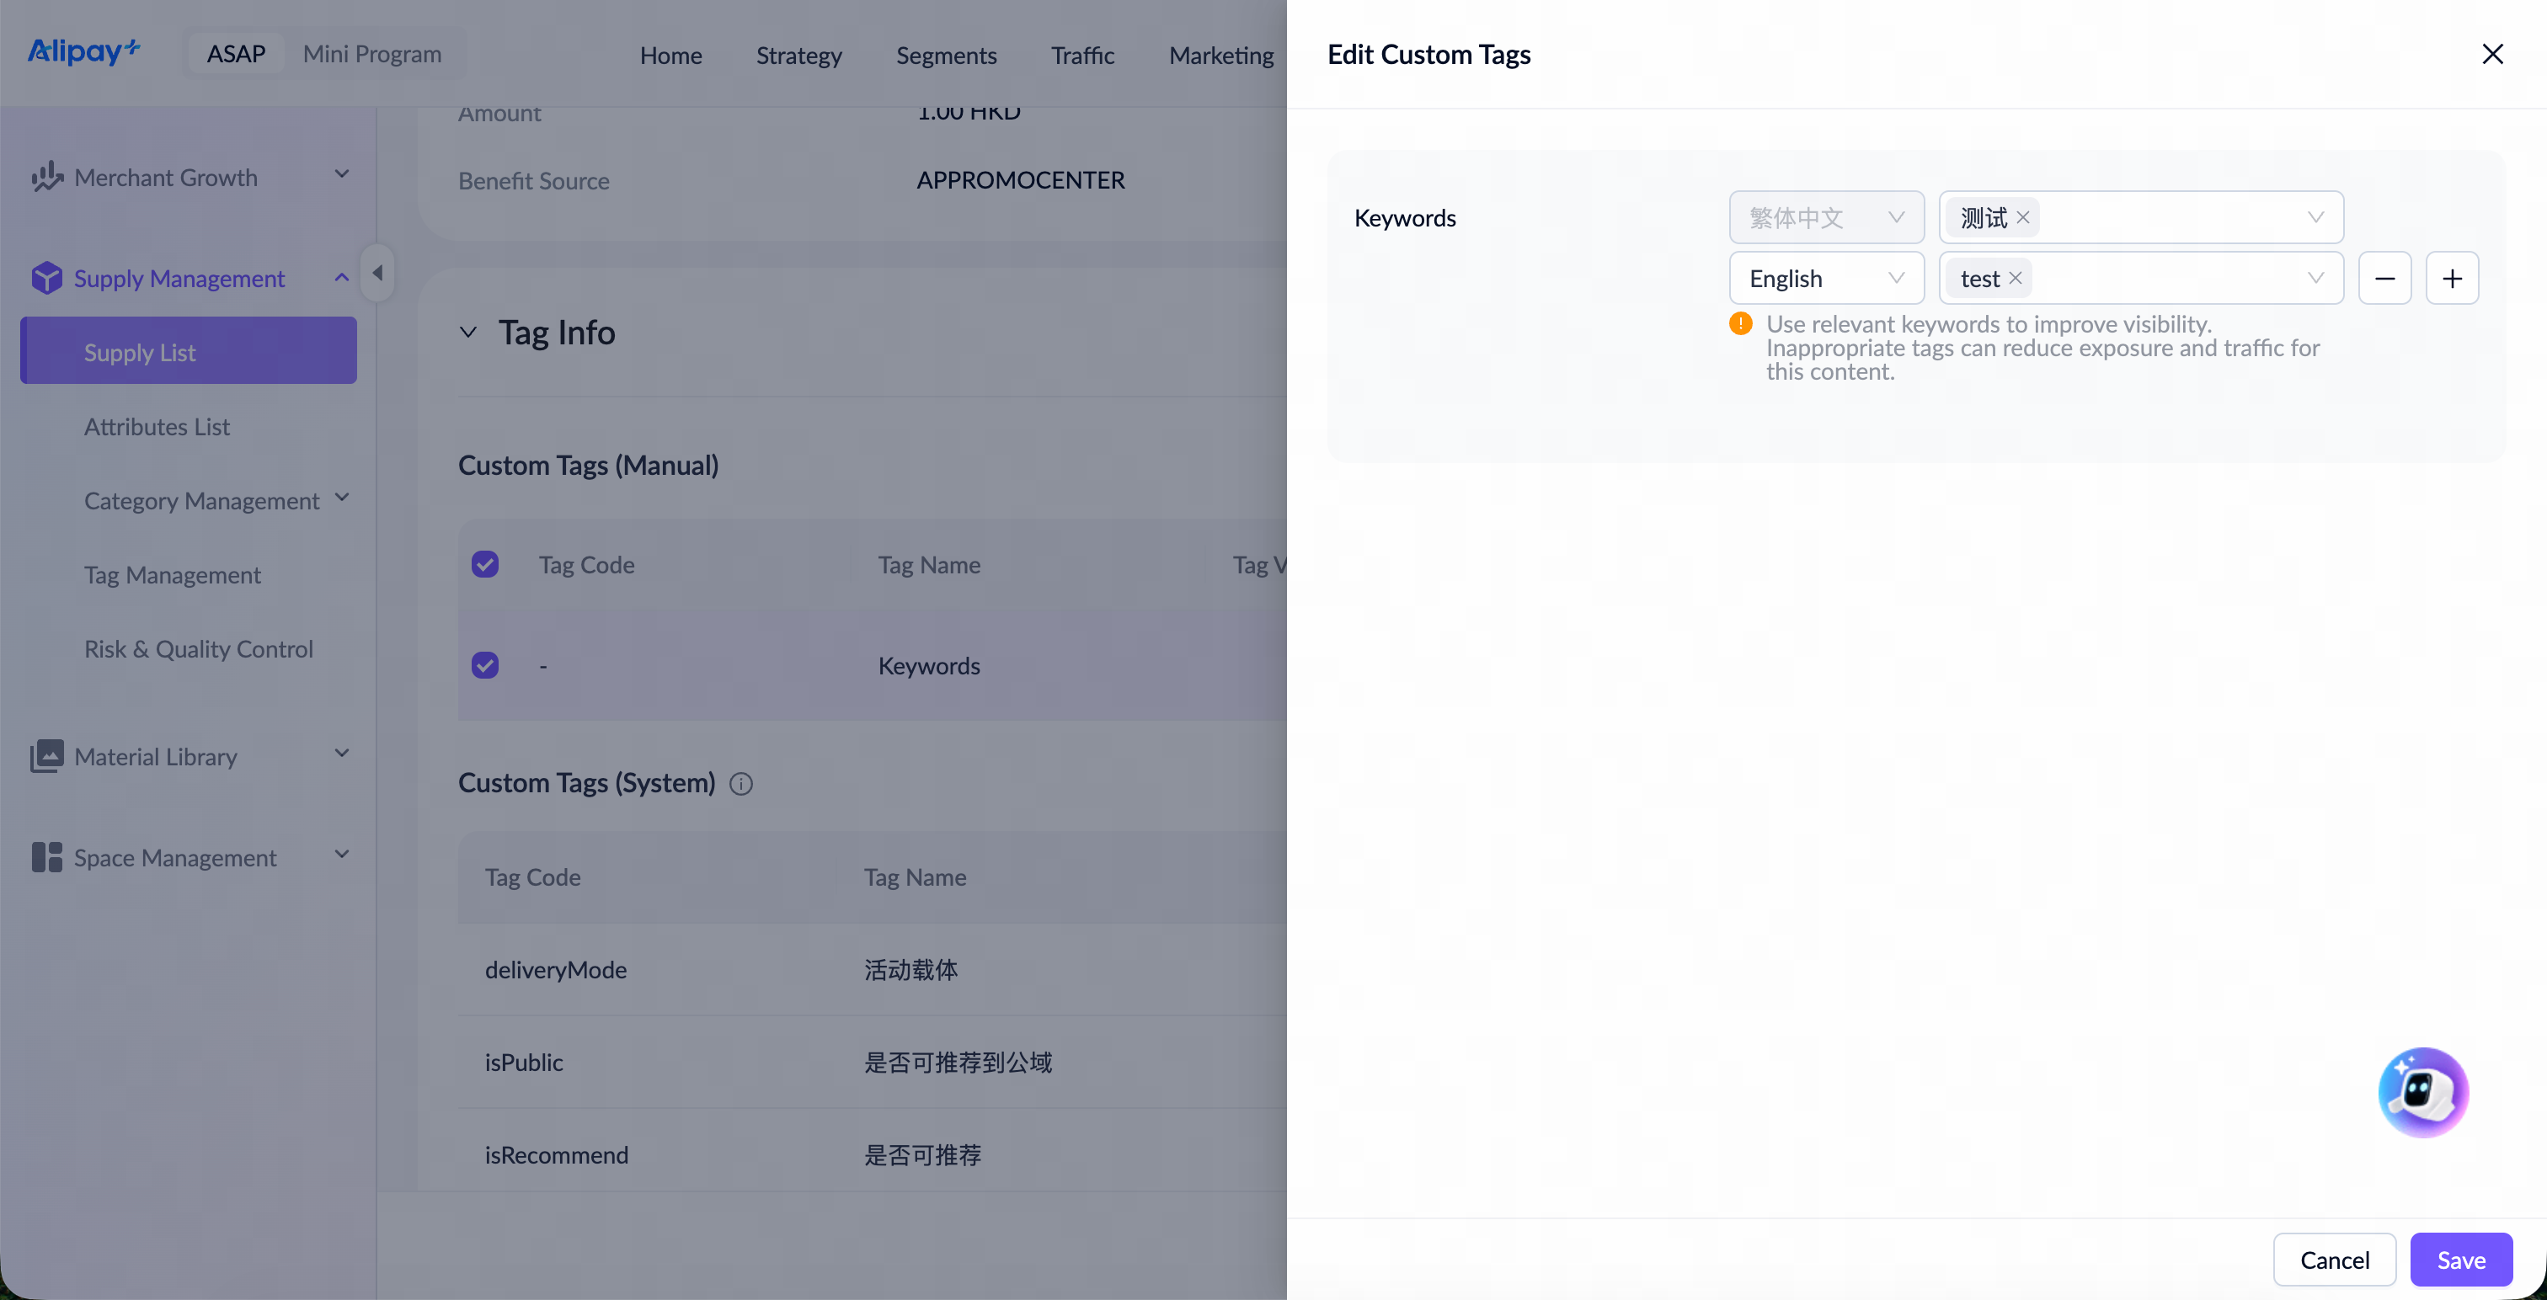
Task: Close the Edit Custom Tags panel
Action: [x=2491, y=55]
